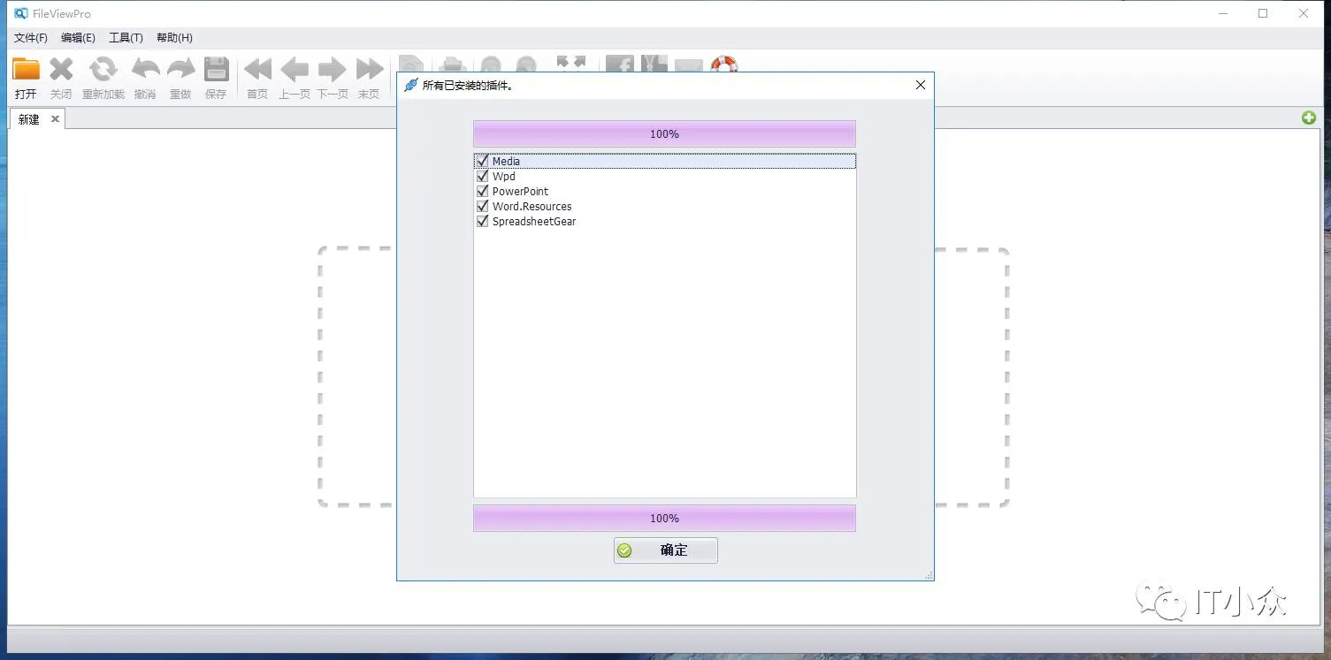Toggle the Word.Resources plugin checkbox

pyautogui.click(x=482, y=206)
